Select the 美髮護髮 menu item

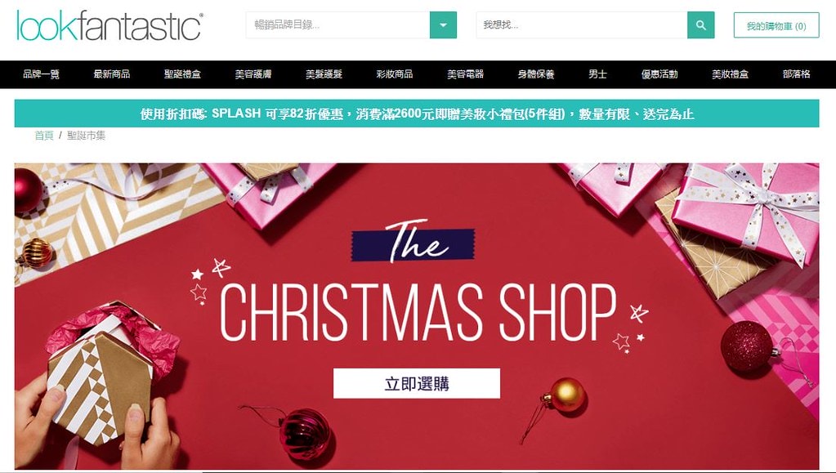[324, 74]
